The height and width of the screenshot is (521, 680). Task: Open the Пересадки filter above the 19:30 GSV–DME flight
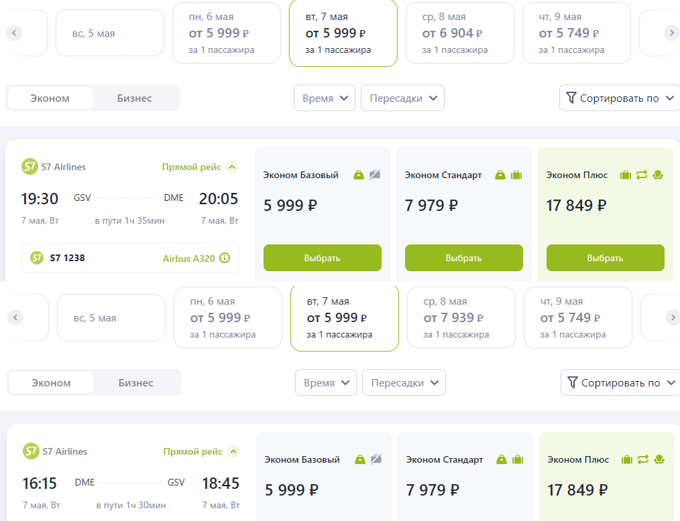tap(403, 98)
